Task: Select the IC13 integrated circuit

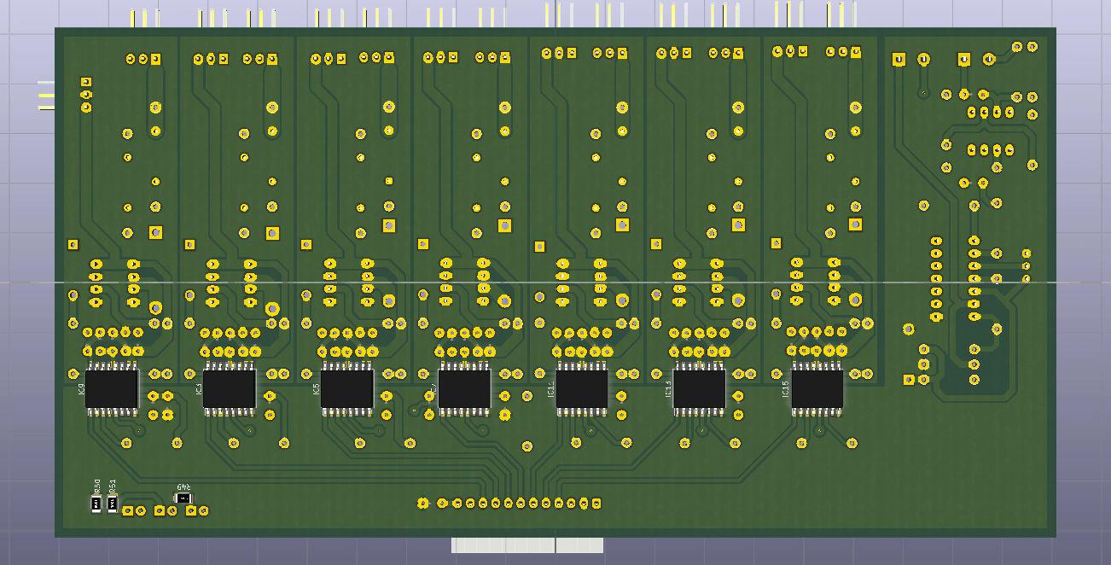Action: pyautogui.click(x=700, y=388)
